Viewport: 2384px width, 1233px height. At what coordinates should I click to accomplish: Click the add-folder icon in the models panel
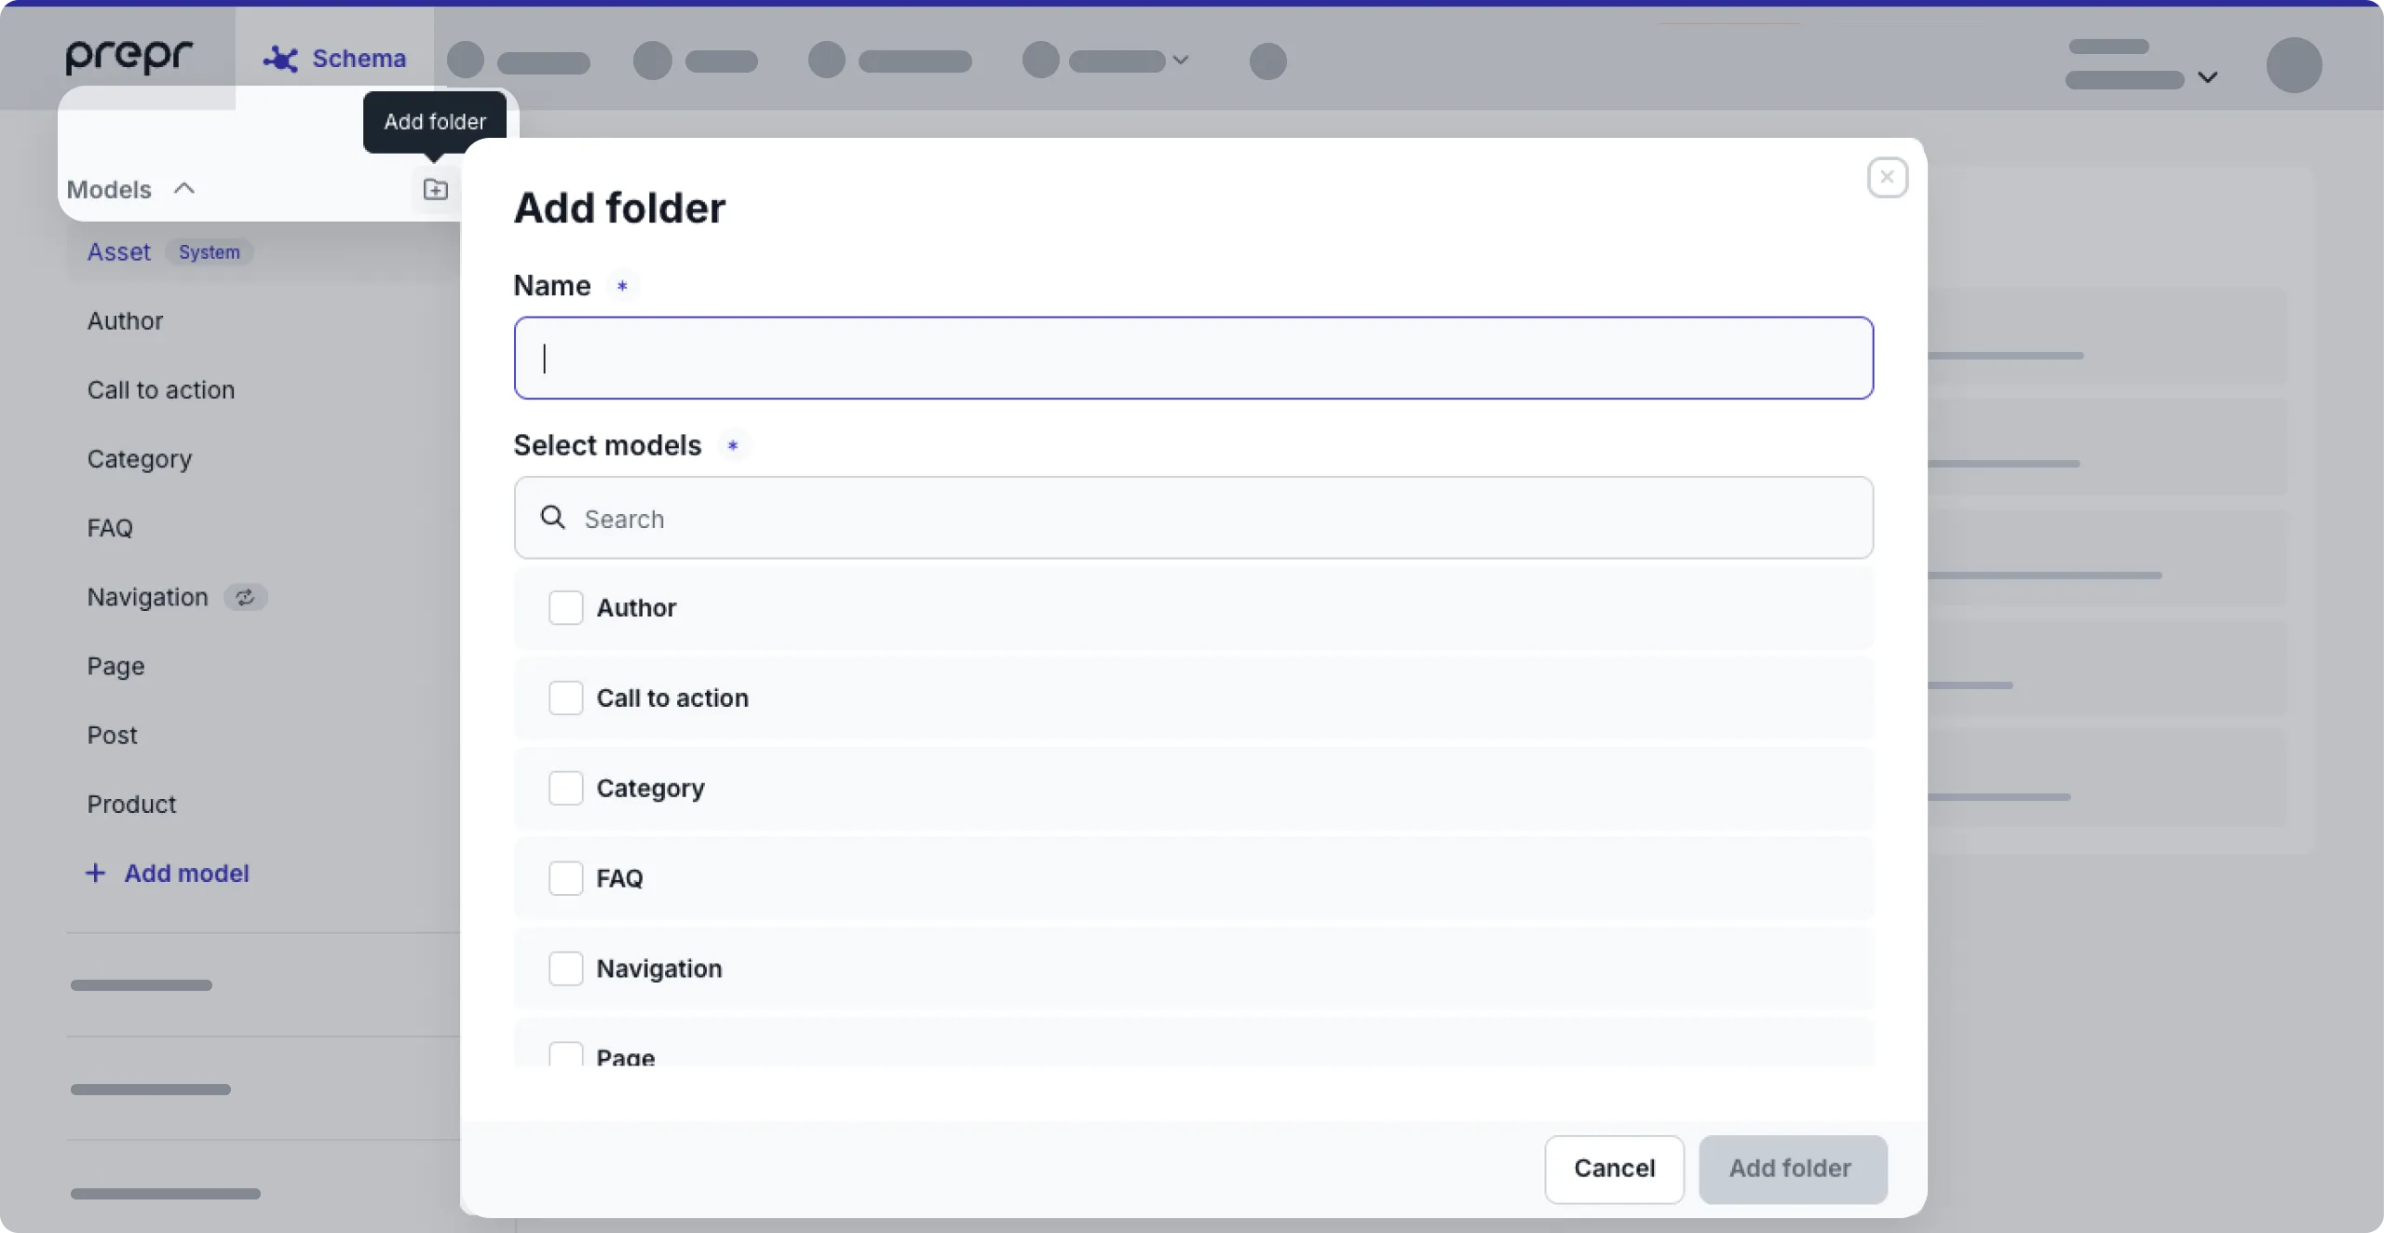(435, 190)
